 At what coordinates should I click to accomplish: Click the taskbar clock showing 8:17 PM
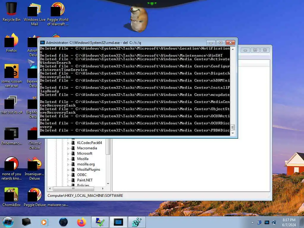click(289, 222)
